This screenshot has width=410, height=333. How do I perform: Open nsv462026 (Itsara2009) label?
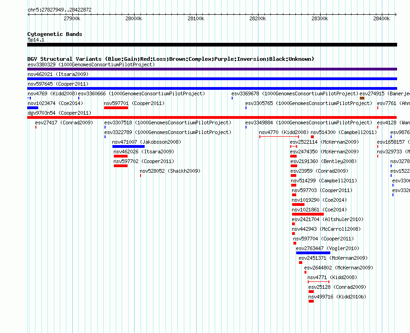click(x=144, y=152)
